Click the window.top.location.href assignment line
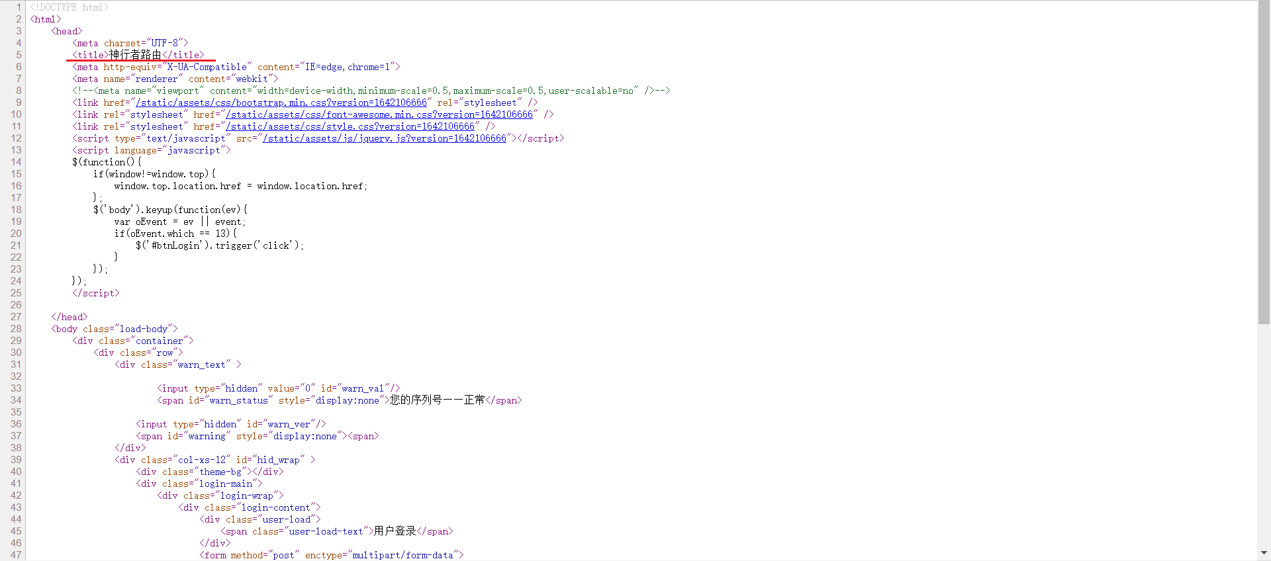 (x=241, y=186)
